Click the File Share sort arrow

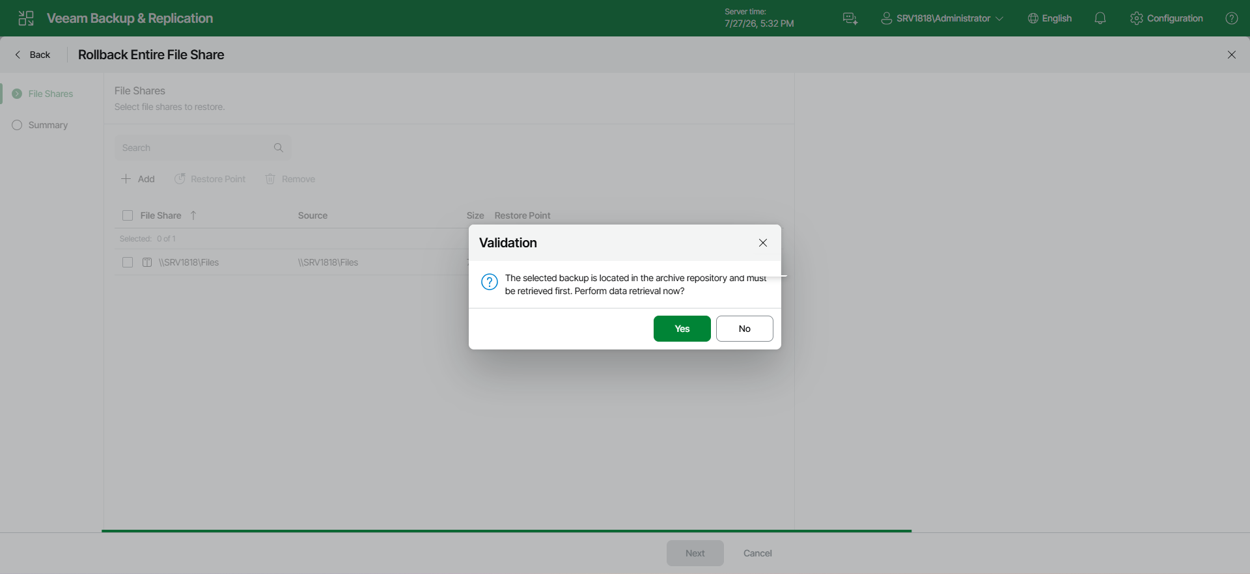(x=193, y=215)
